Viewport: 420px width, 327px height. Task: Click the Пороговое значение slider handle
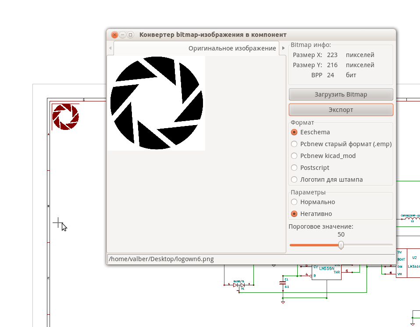coord(341,245)
